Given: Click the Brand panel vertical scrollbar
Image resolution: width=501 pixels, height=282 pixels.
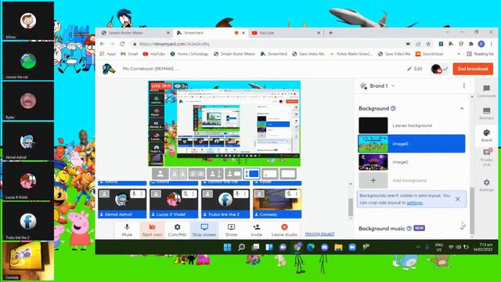Looking at the screenshot, I should (472, 211).
